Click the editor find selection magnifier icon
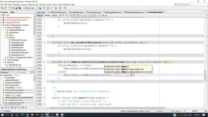Screen dimensions: 208x117 click(x=71, y=15)
